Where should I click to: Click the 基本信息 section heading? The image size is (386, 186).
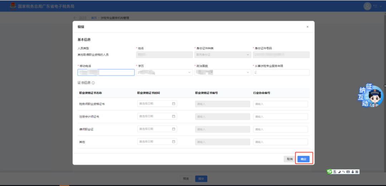[84, 40]
